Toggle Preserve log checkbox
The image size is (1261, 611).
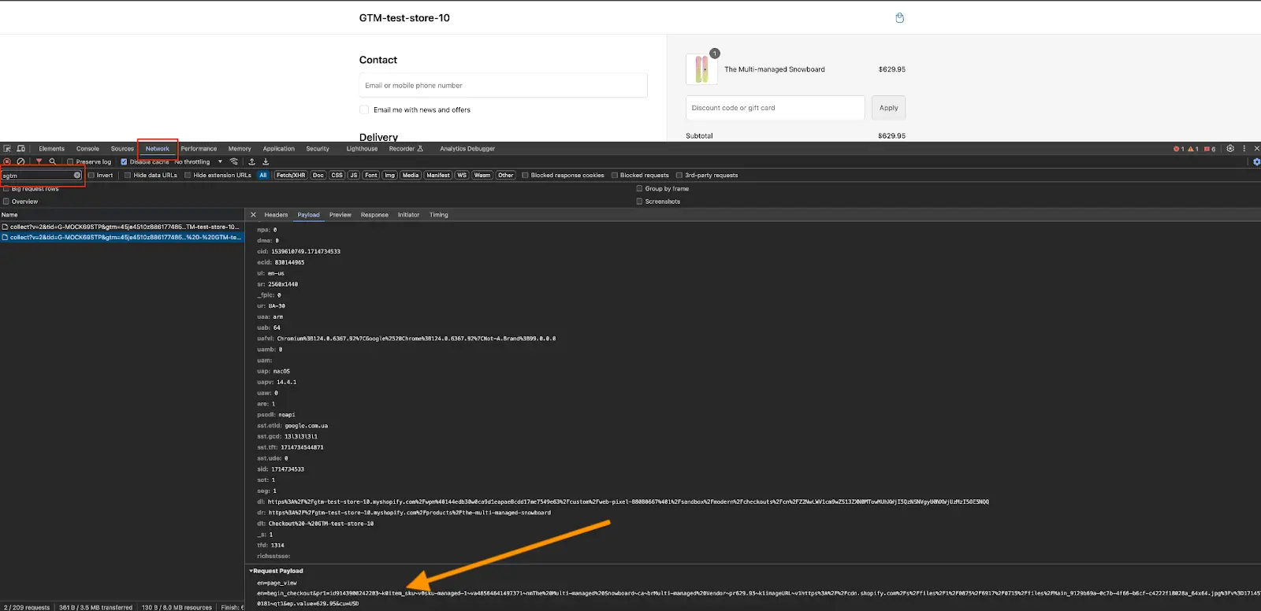pyautogui.click(x=70, y=162)
